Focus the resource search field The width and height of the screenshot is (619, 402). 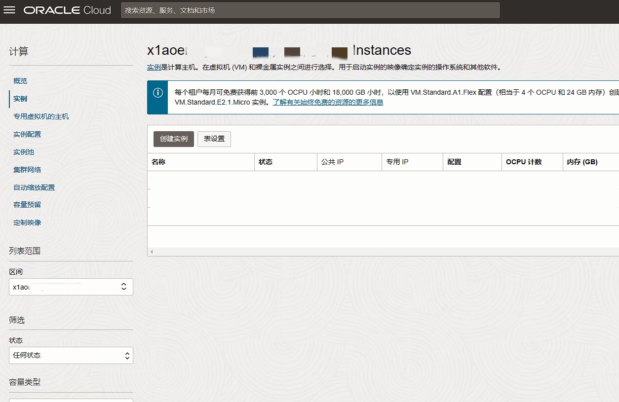(310, 10)
